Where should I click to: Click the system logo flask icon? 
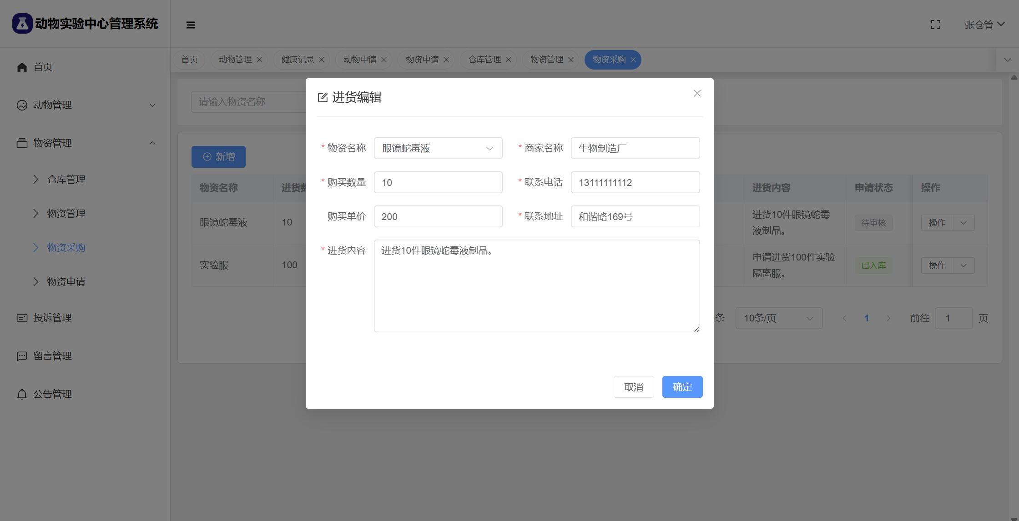pos(22,23)
